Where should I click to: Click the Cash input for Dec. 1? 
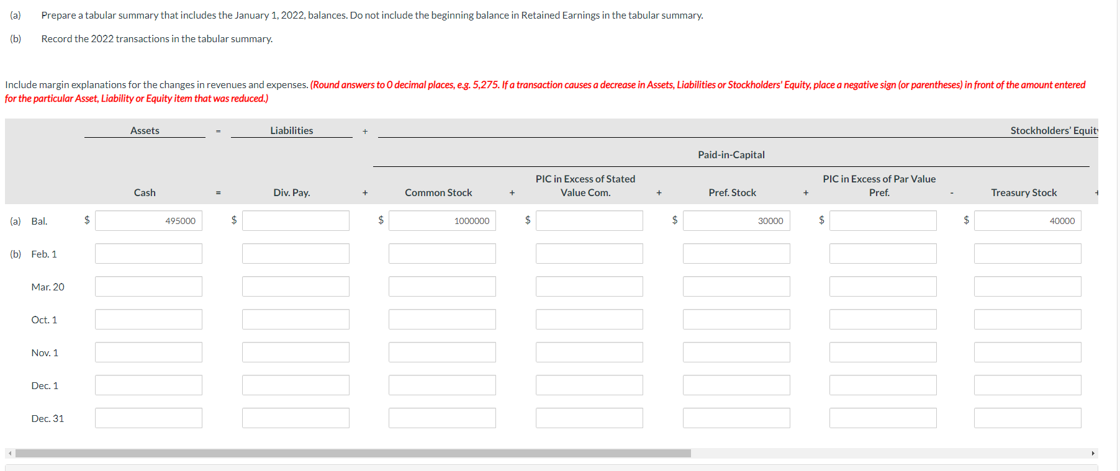click(x=148, y=385)
